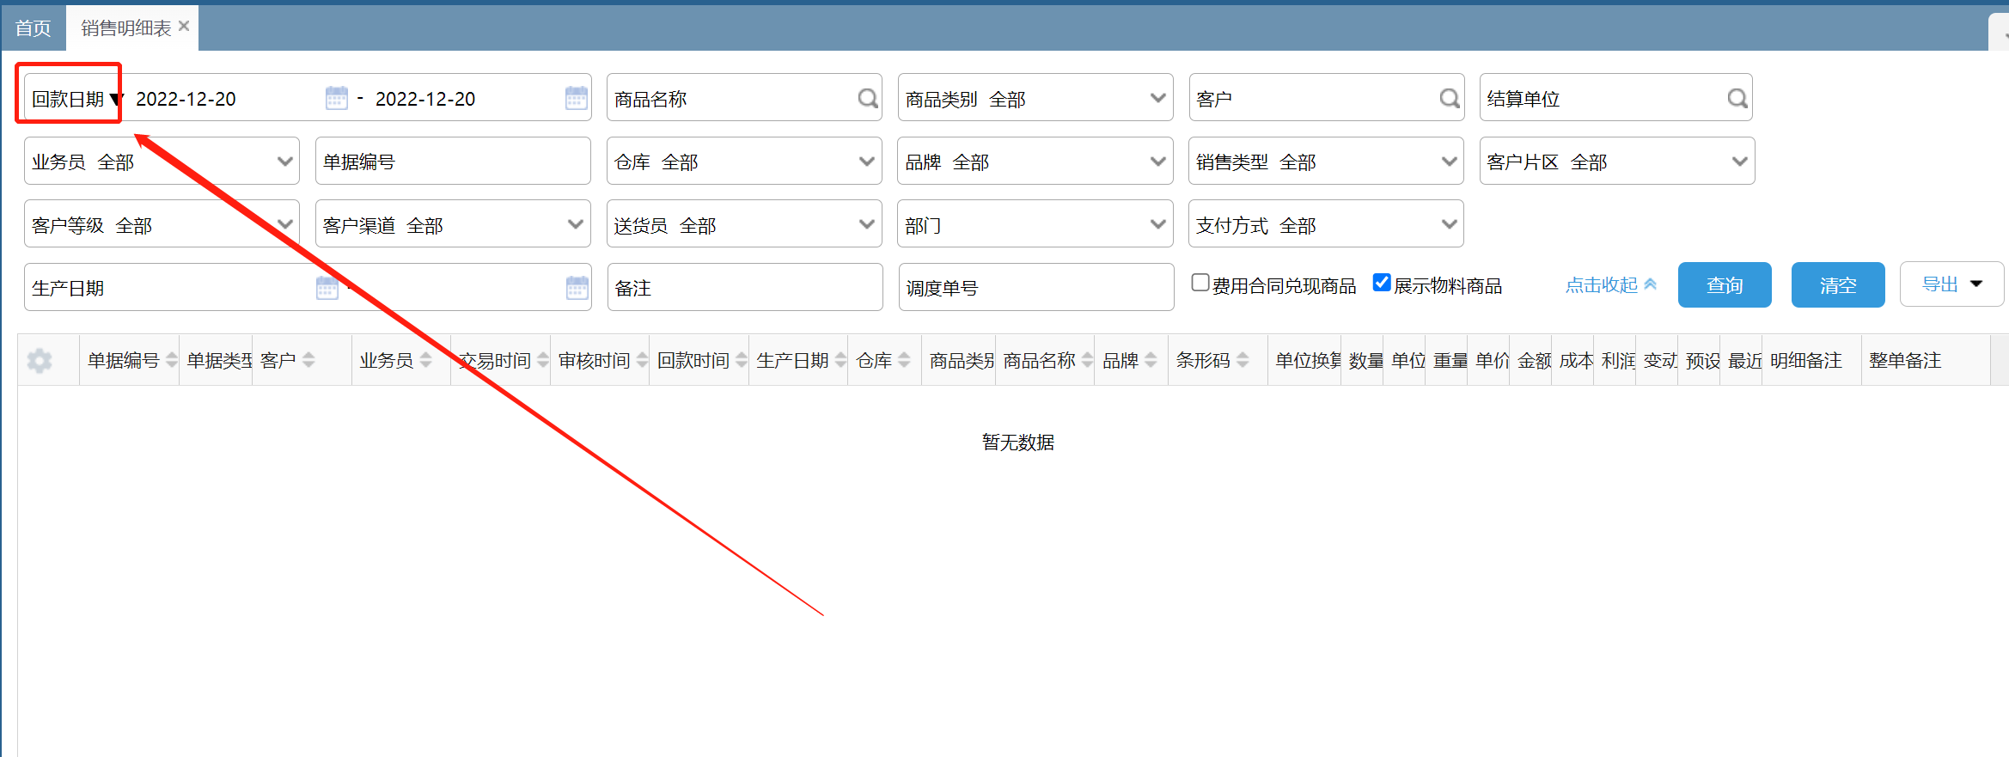Sort table by 商品名称 column

tap(1087, 360)
